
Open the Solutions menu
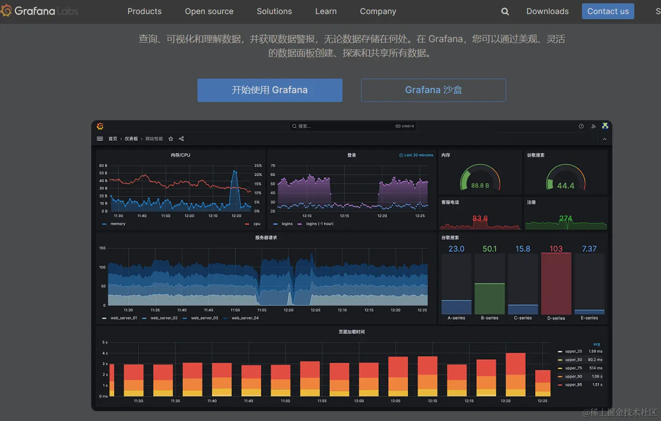coord(274,11)
